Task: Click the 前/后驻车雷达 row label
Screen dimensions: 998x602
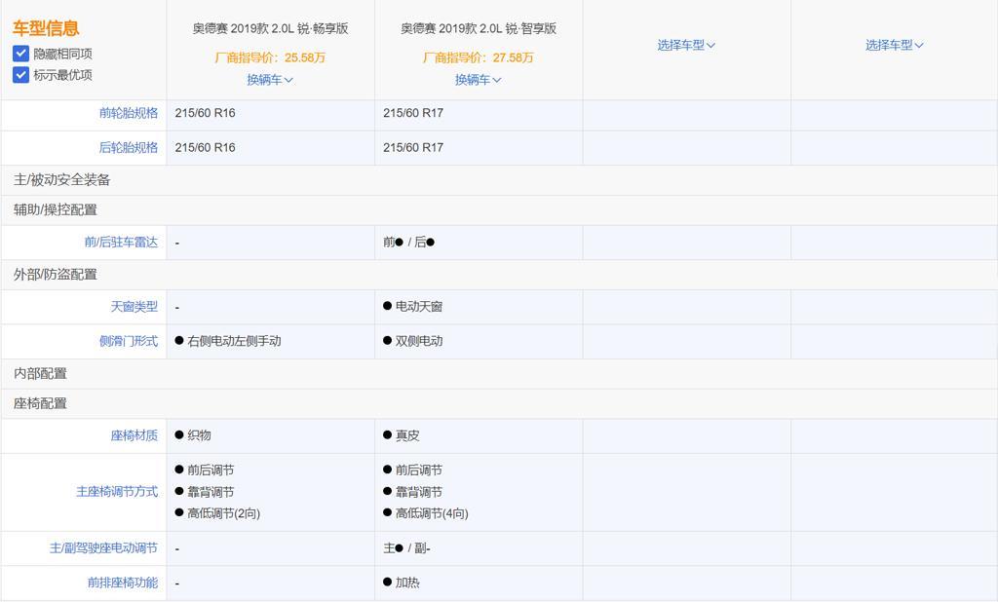Action: pos(121,242)
